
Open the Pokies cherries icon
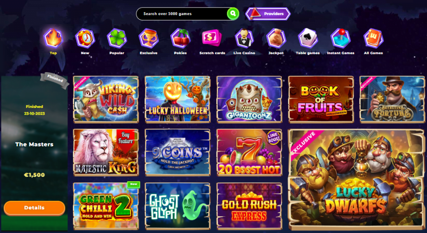(x=180, y=38)
